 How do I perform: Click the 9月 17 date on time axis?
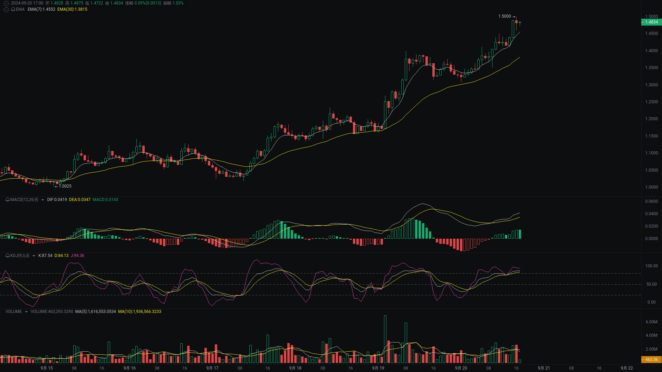(x=212, y=368)
